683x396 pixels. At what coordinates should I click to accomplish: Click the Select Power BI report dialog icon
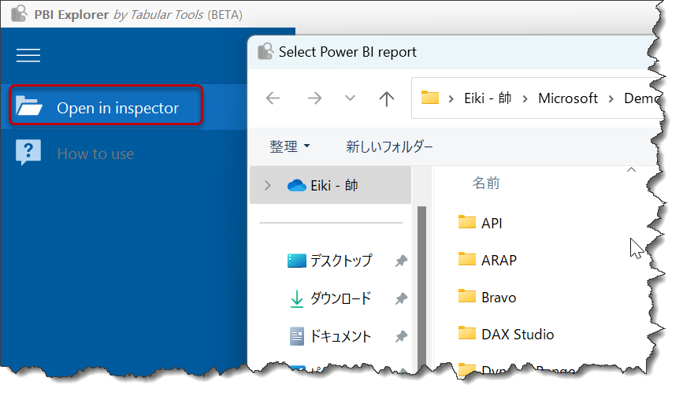(x=265, y=51)
